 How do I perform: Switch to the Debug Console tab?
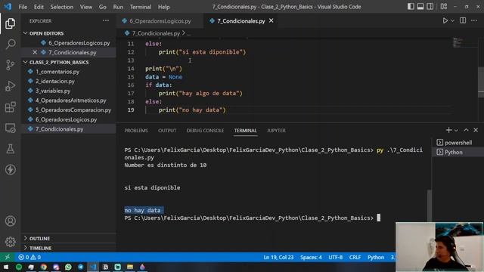(205, 131)
